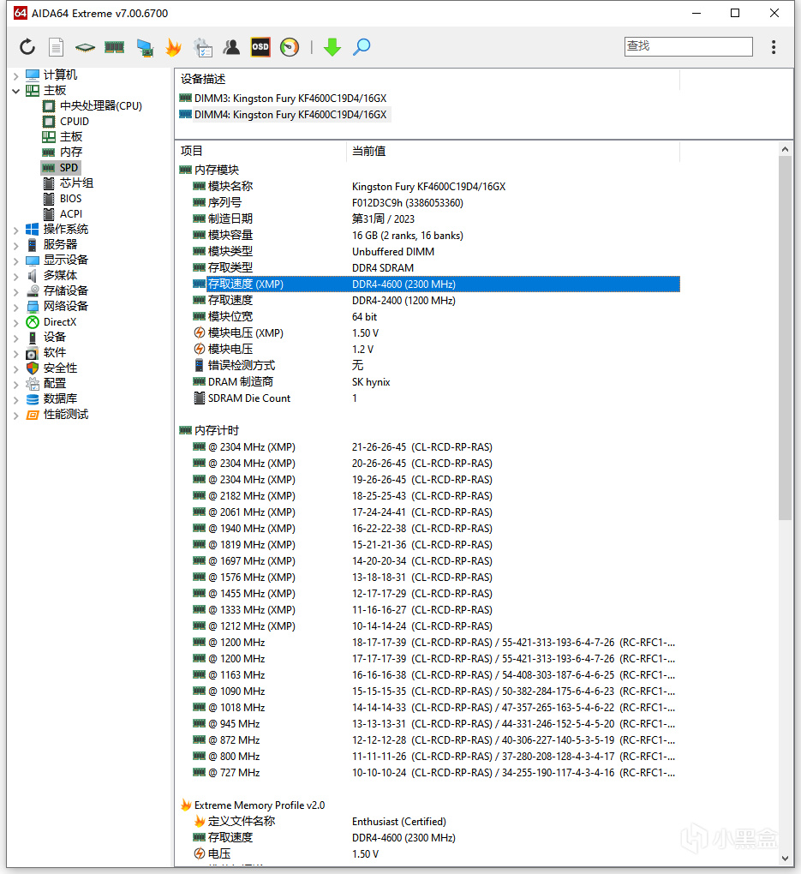801x874 pixels.
Task: Select the @ 2182 MHz (XMP) timing row
Action: pos(428,496)
